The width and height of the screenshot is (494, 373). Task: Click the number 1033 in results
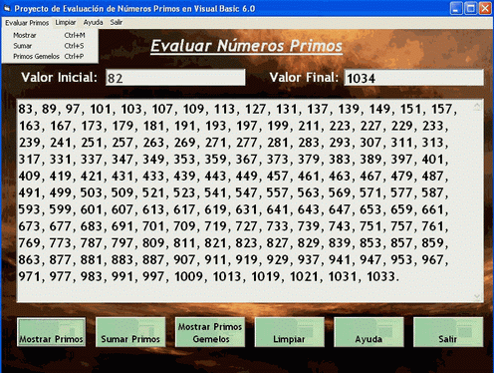380,276
